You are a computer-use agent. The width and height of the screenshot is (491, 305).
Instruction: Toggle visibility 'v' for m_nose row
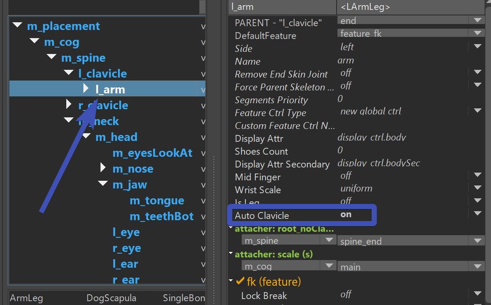point(203,169)
